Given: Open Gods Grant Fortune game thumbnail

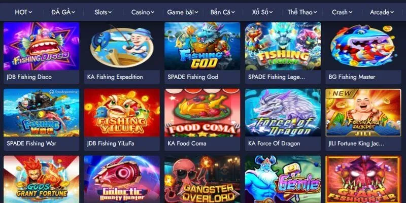Looking at the screenshot, I should 42,179.
